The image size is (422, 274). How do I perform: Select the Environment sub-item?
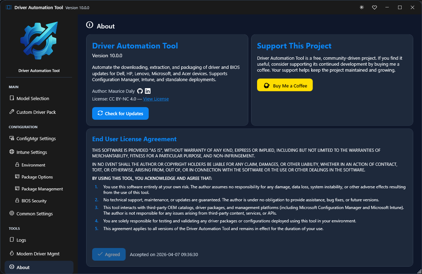(39, 165)
